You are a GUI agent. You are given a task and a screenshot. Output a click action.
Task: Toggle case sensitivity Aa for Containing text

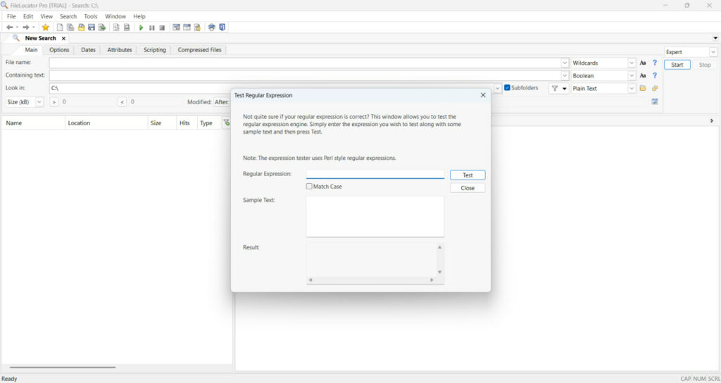[x=643, y=76]
